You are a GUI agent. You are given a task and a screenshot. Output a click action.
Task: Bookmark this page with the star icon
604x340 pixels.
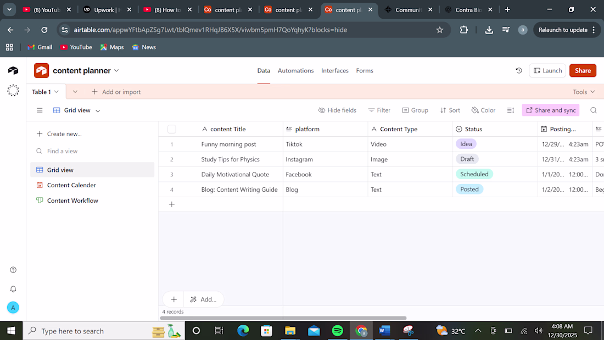(x=439, y=30)
